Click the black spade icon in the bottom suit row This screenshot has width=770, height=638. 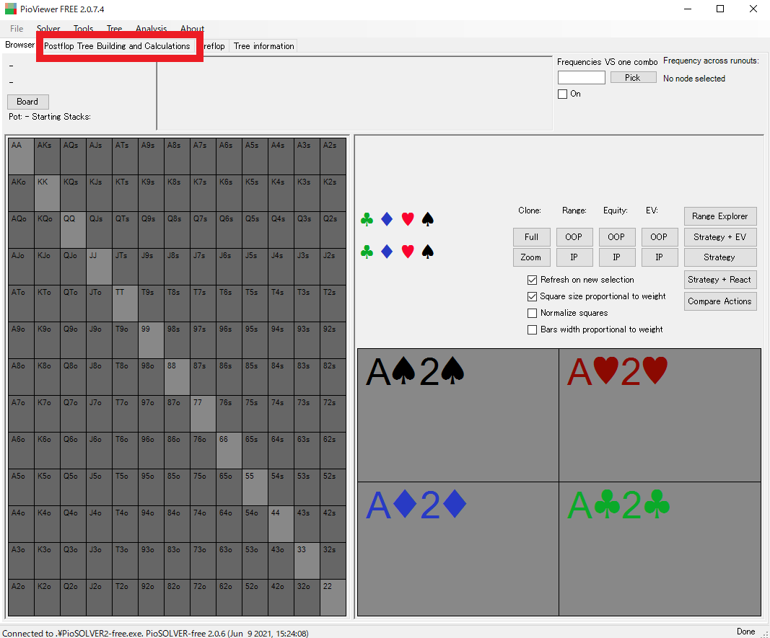point(427,252)
